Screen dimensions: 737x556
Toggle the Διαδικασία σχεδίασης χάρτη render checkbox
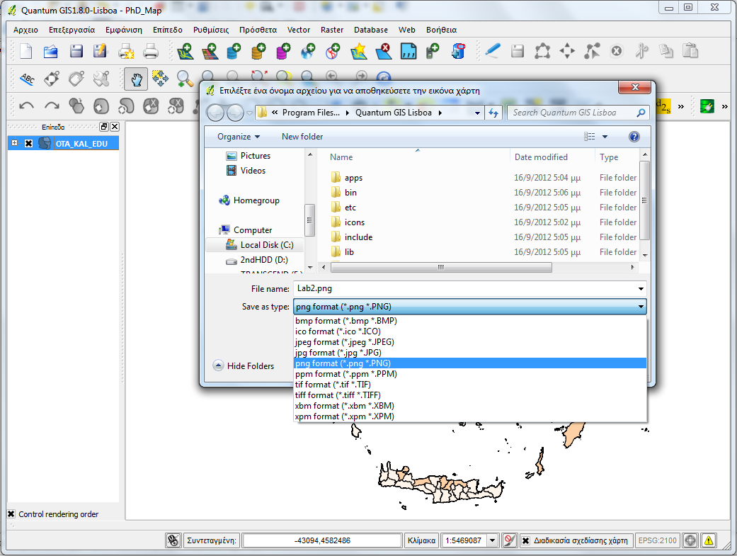[525, 540]
